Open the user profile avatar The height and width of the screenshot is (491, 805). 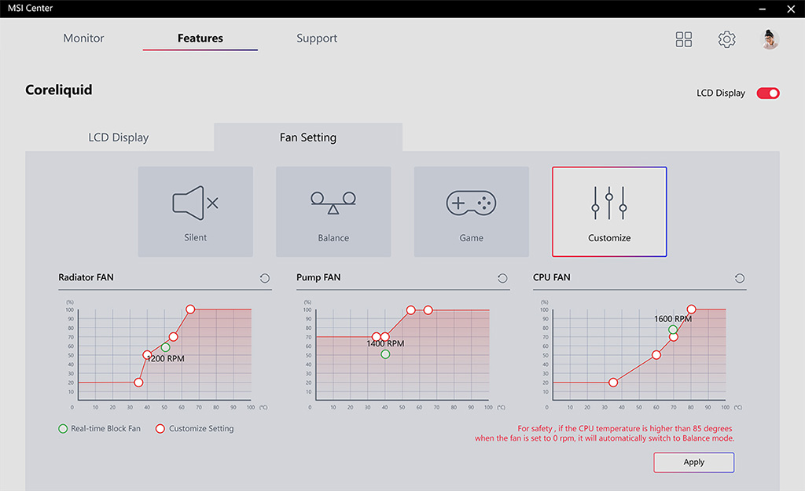(x=769, y=39)
